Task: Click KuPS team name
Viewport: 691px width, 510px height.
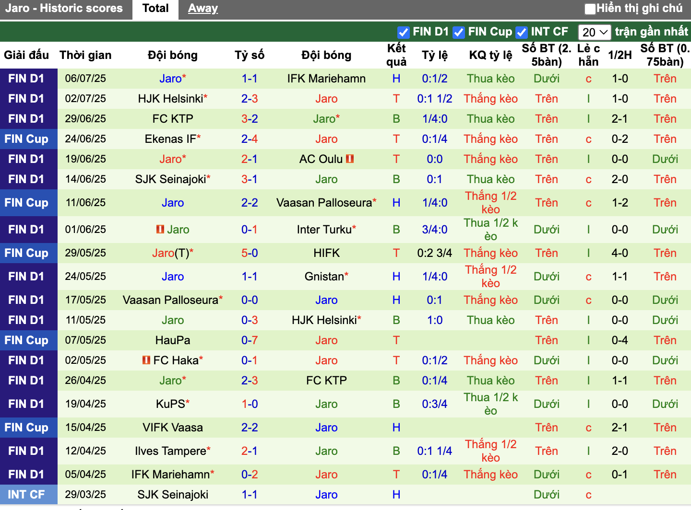Action: point(170,404)
